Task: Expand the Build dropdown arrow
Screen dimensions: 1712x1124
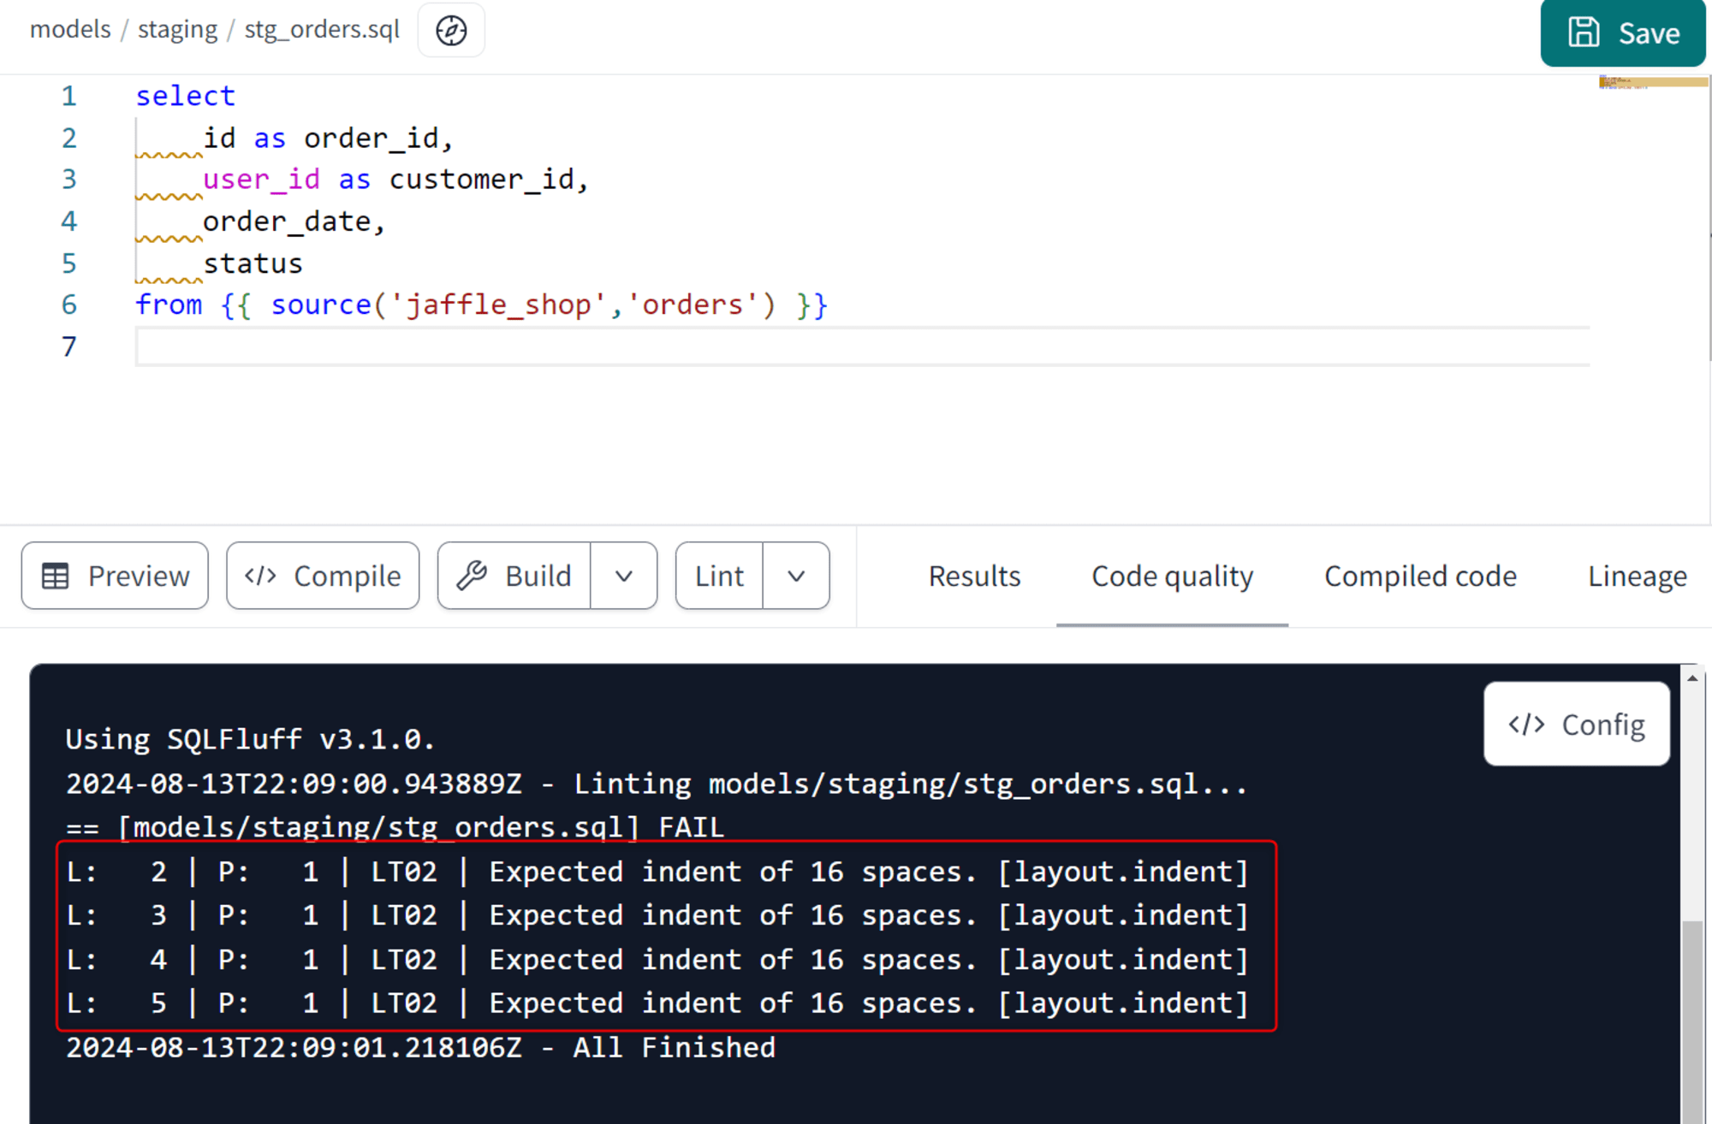Action: (x=624, y=576)
